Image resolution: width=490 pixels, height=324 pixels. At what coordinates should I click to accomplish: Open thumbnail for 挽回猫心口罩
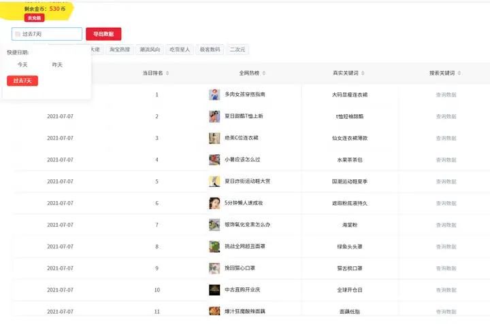coord(214,268)
